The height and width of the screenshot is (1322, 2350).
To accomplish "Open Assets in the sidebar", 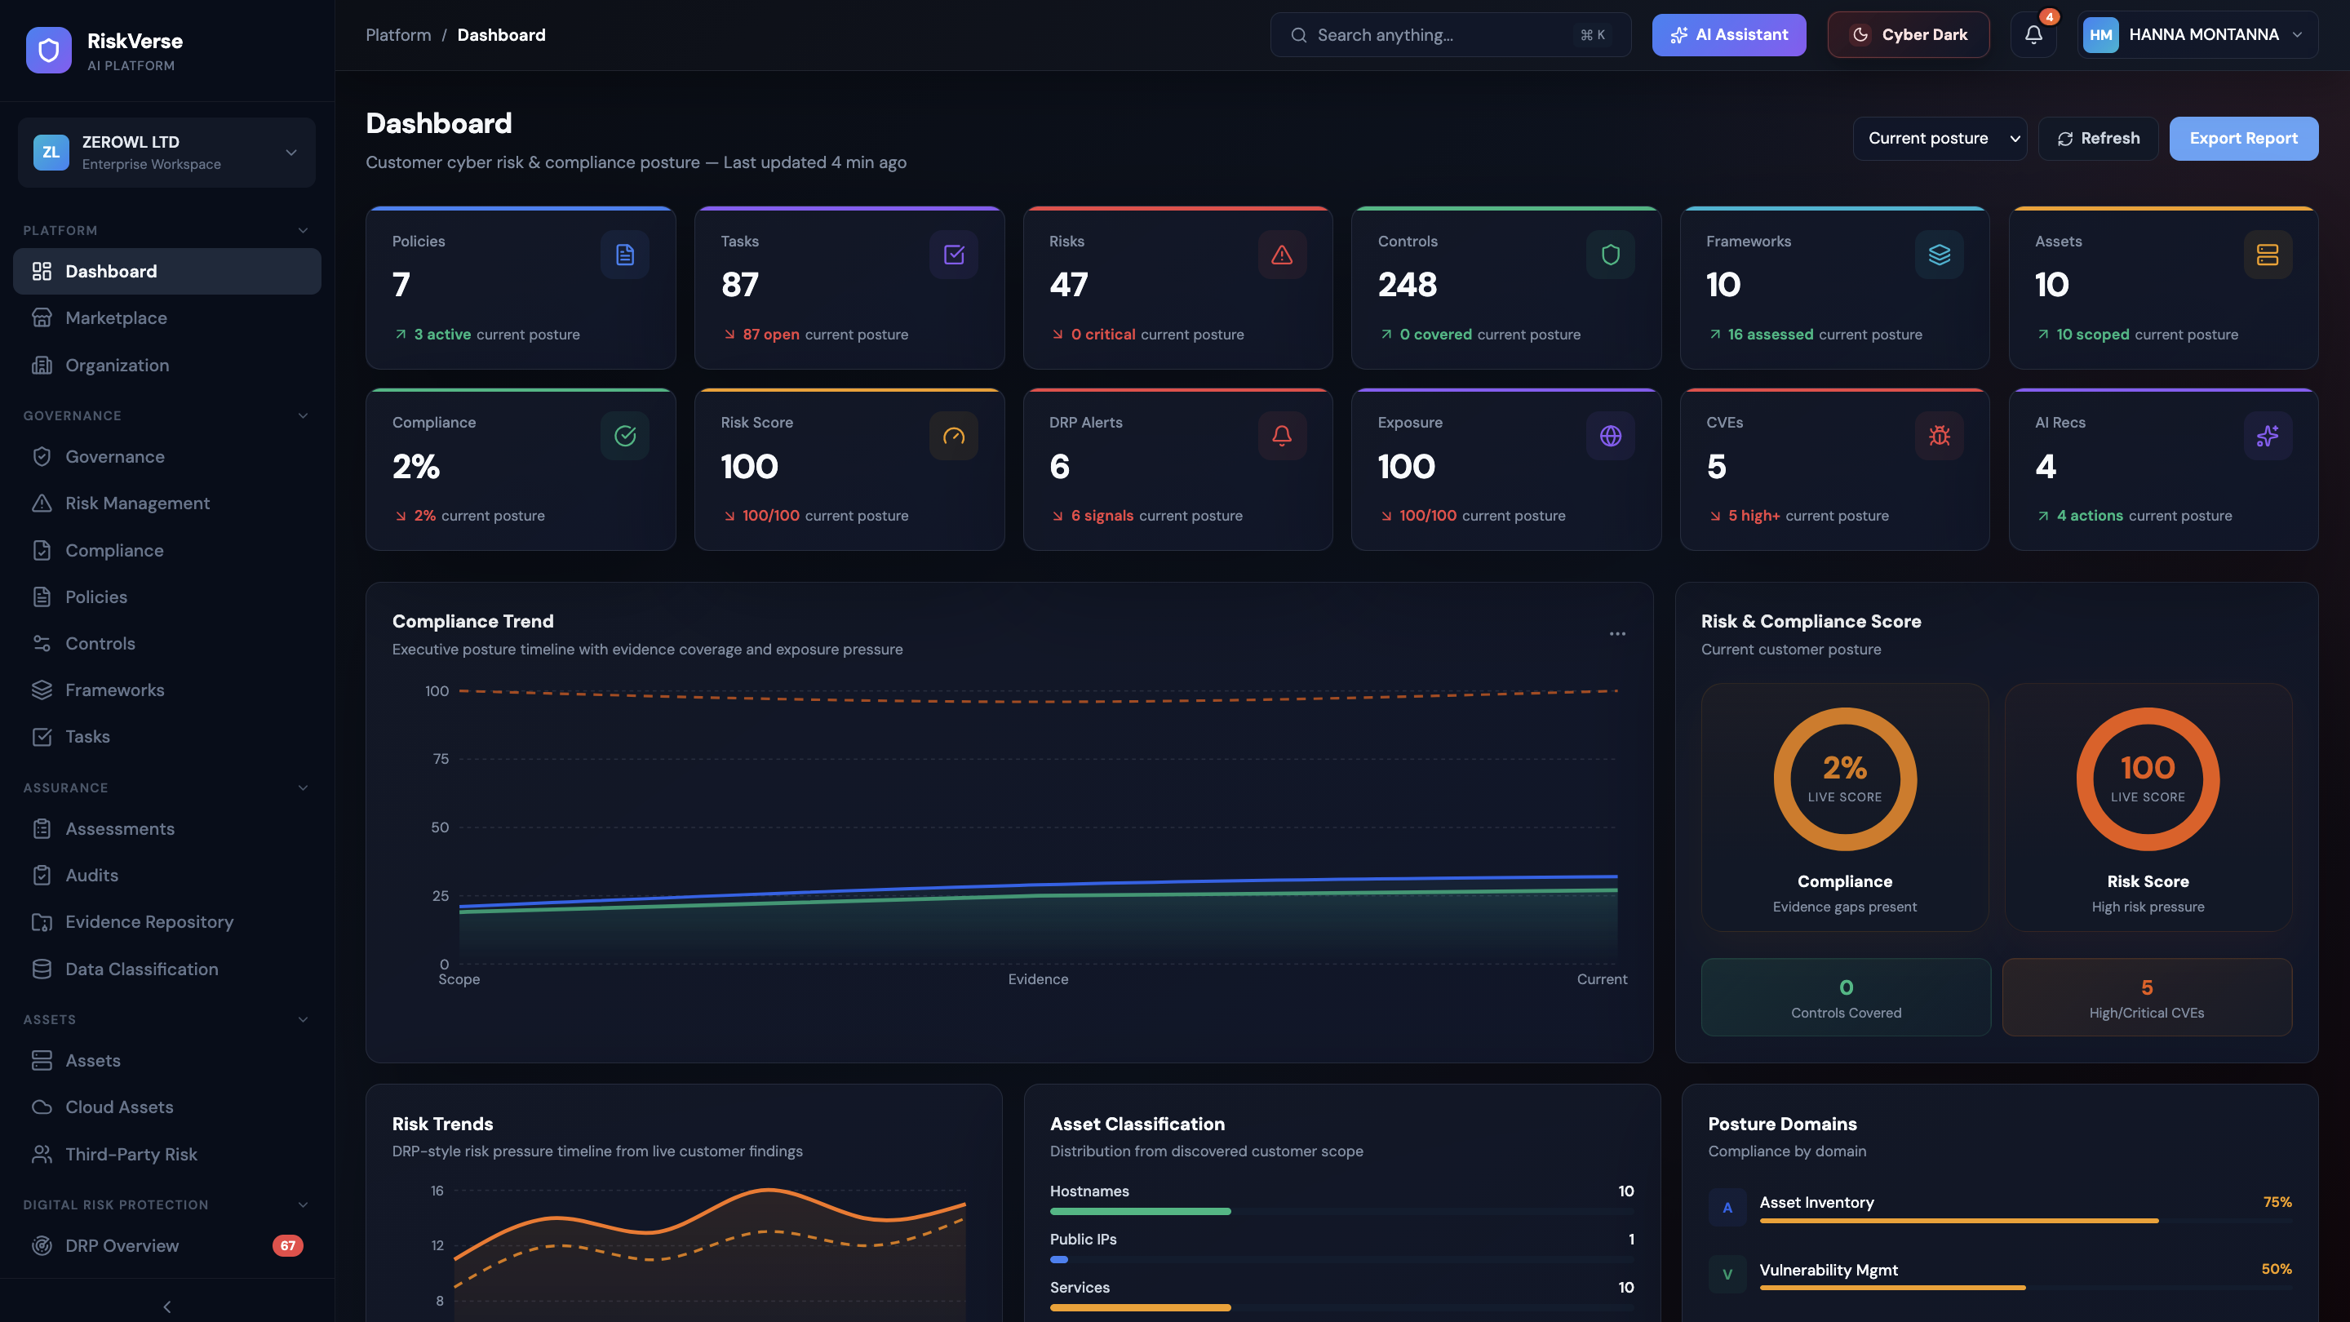I will coord(167,1060).
